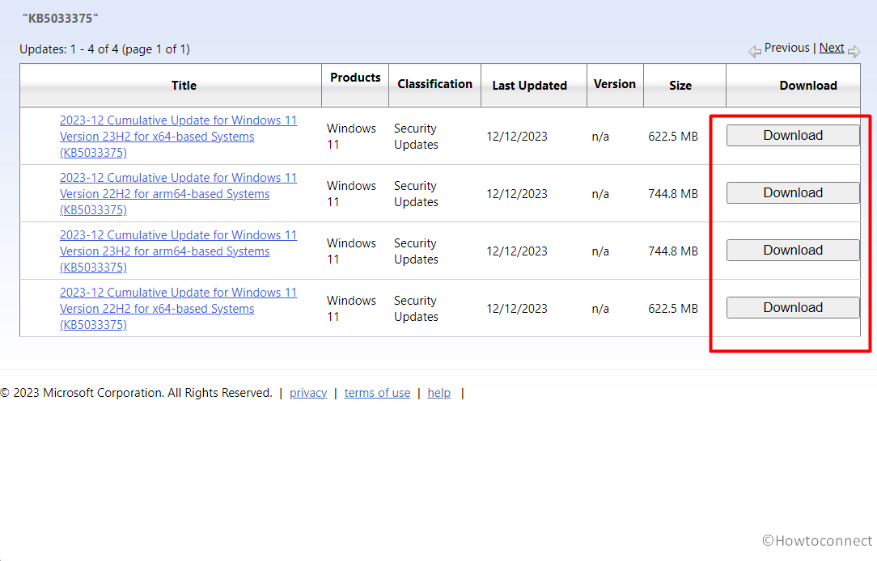Click the Microsoft Corporation copyright notice
The image size is (877, 561).
pyautogui.click(x=136, y=393)
